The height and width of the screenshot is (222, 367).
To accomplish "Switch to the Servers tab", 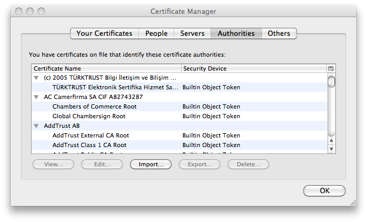I will (x=192, y=33).
